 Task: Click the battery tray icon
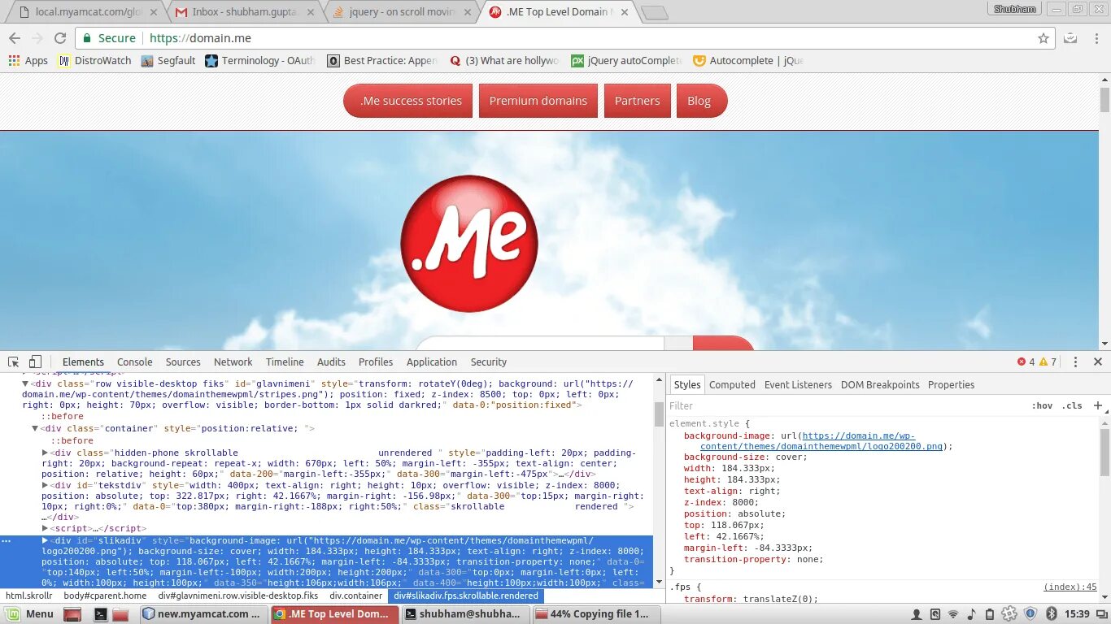click(x=990, y=614)
